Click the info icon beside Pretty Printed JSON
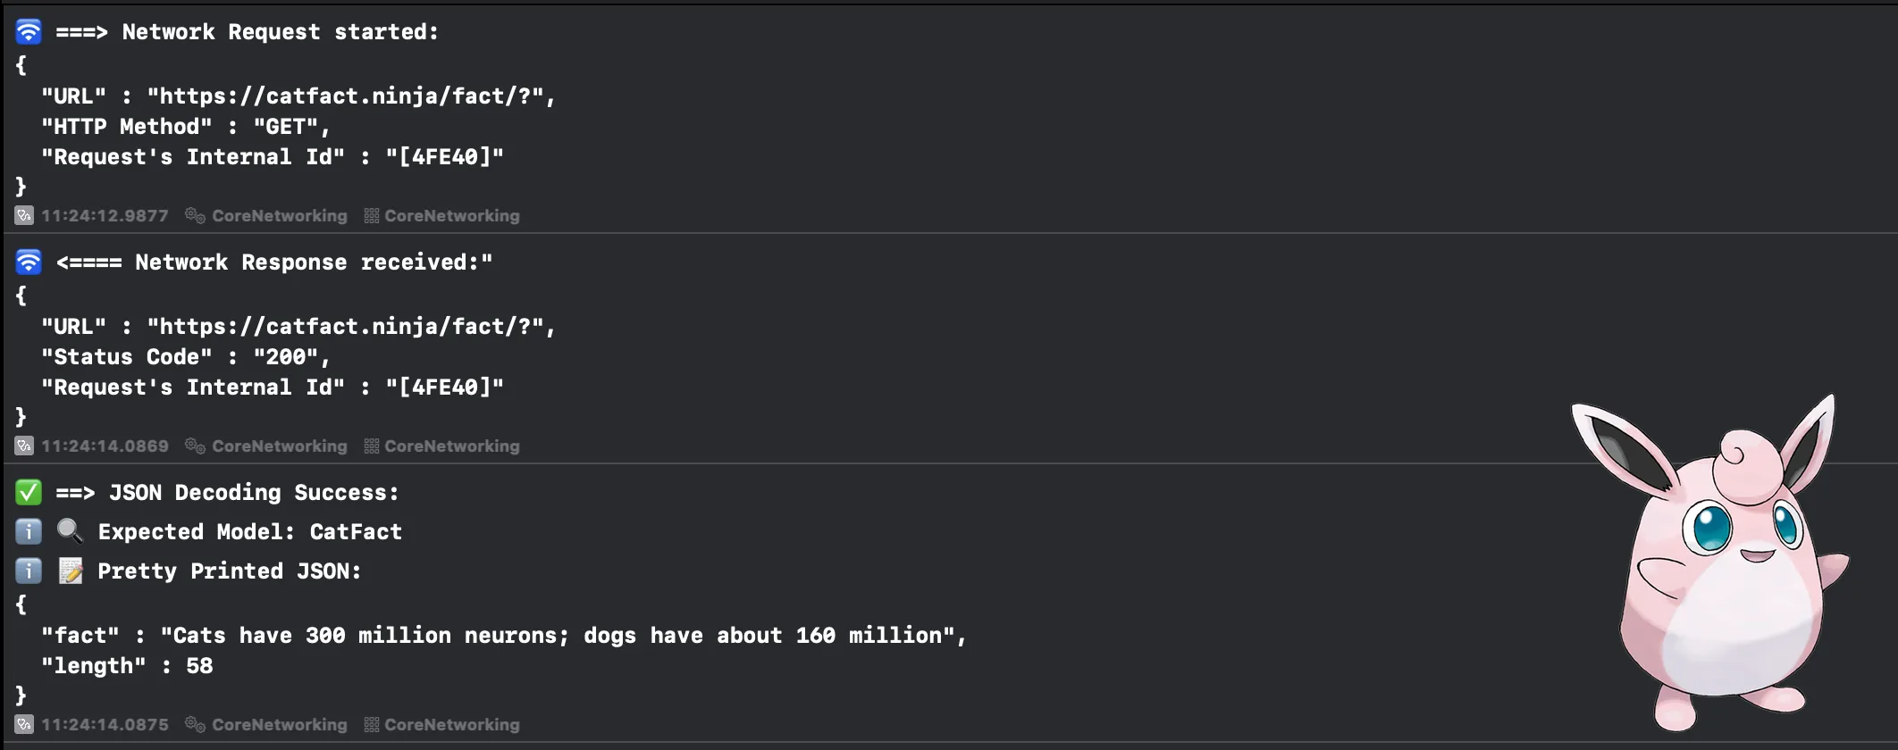Screen dimensions: 1898x750 29,571
